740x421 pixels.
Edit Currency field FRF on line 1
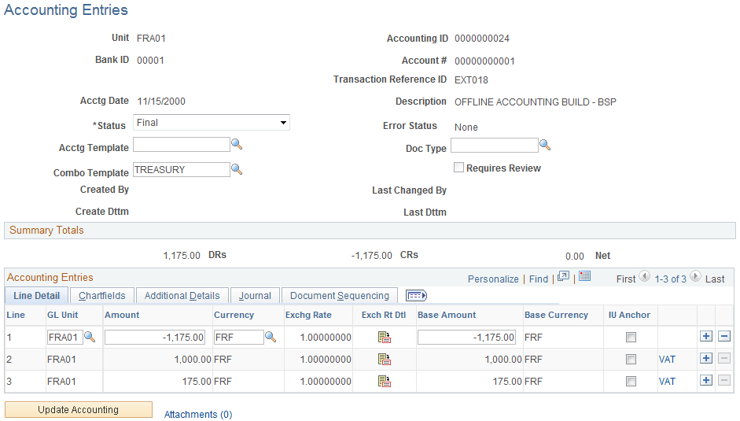pos(239,338)
